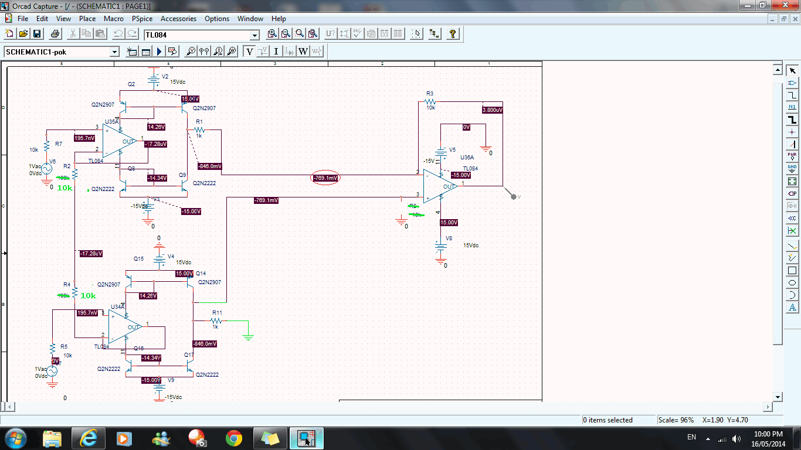
Task: Select the Place Power PWR tool
Action: pyautogui.click(x=792, y=156)
